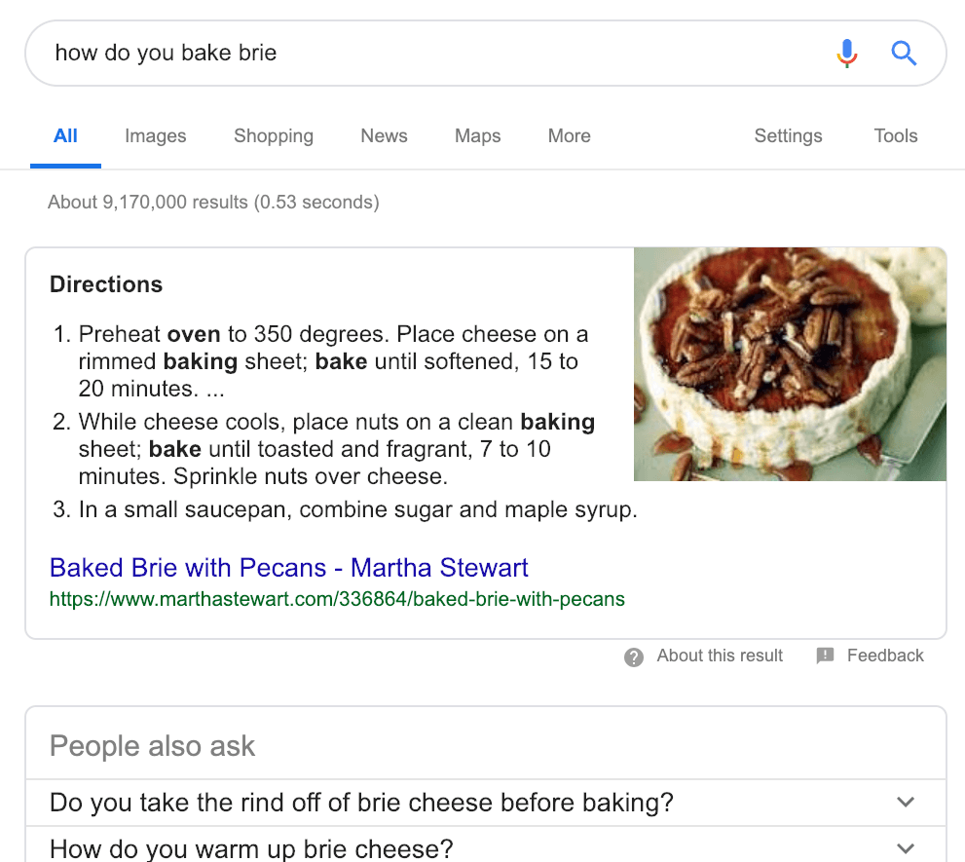This screenshot has height=862, width=965.
Task: Click the Feedback text link
Action: click(885, 656)
